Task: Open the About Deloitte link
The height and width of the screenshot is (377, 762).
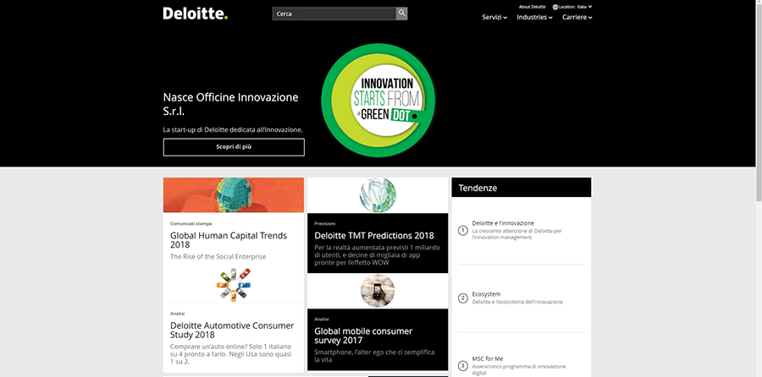Action: coord(533,7)
